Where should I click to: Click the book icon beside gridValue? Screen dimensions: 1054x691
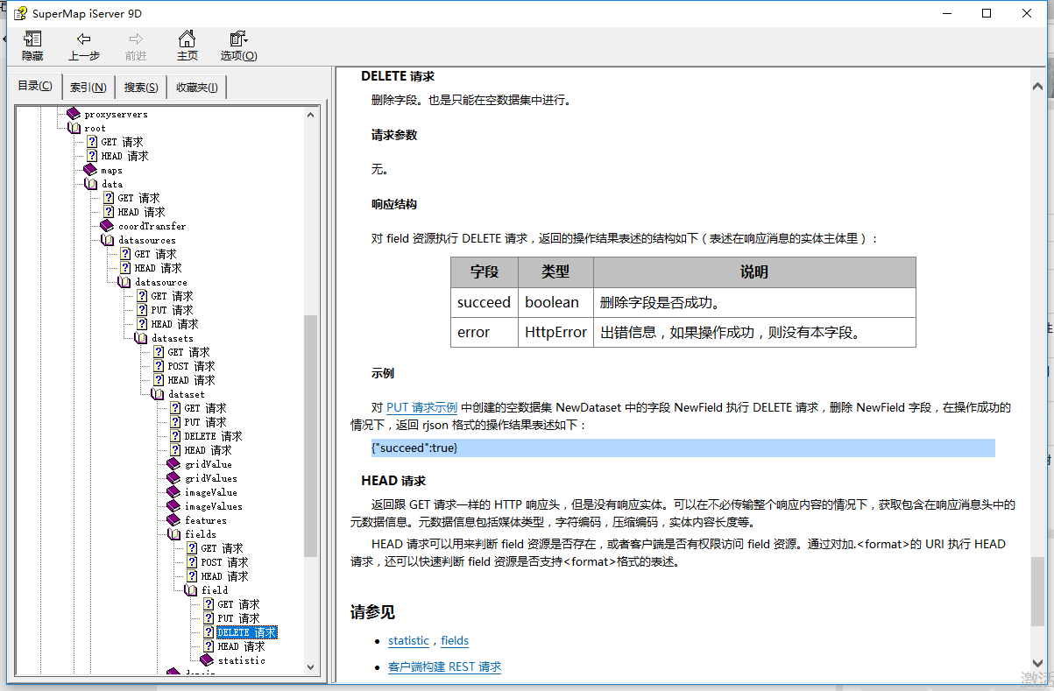(173, 464)
